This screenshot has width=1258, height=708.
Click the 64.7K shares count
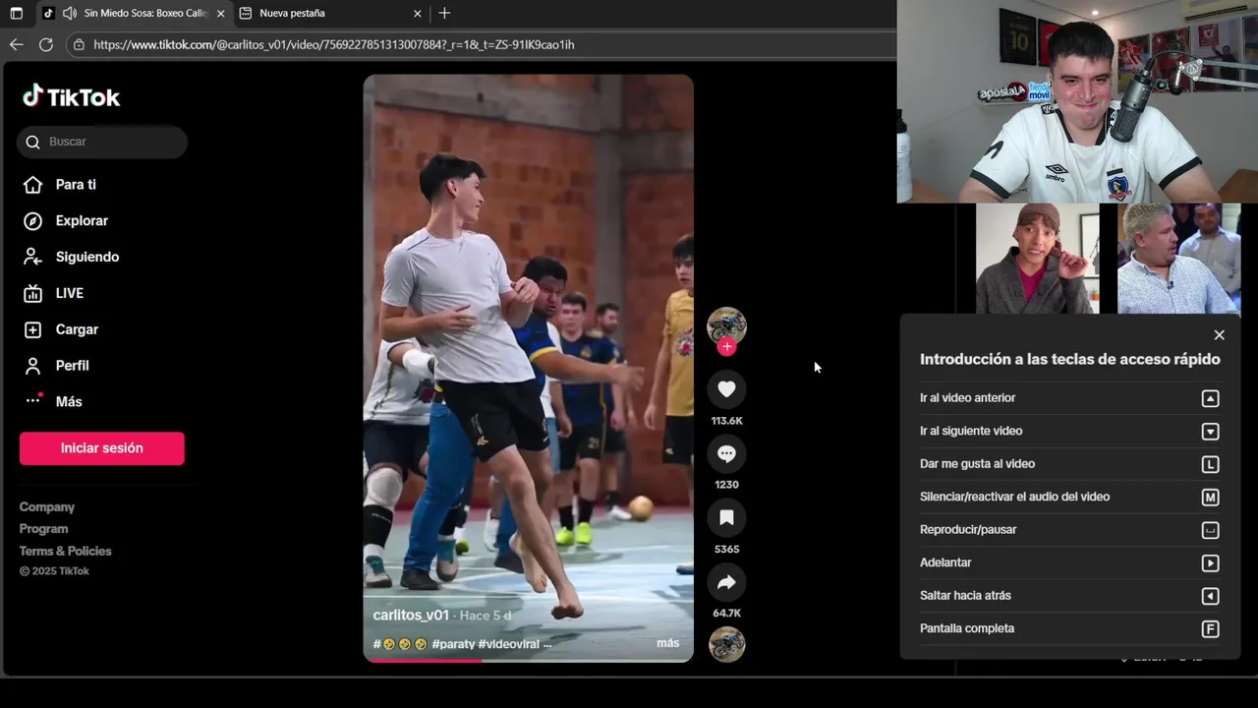726,614
